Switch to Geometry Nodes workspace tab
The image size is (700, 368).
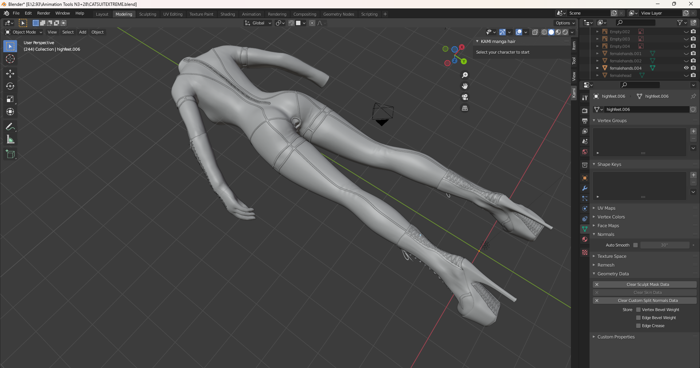coord(339,14)
